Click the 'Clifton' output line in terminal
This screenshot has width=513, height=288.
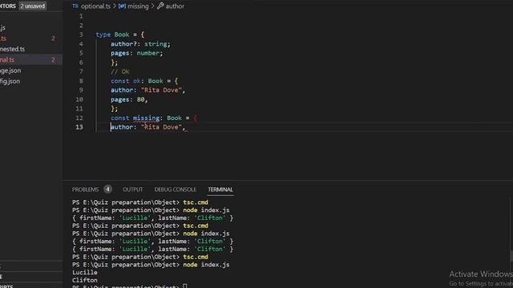[x=85, y=280]
